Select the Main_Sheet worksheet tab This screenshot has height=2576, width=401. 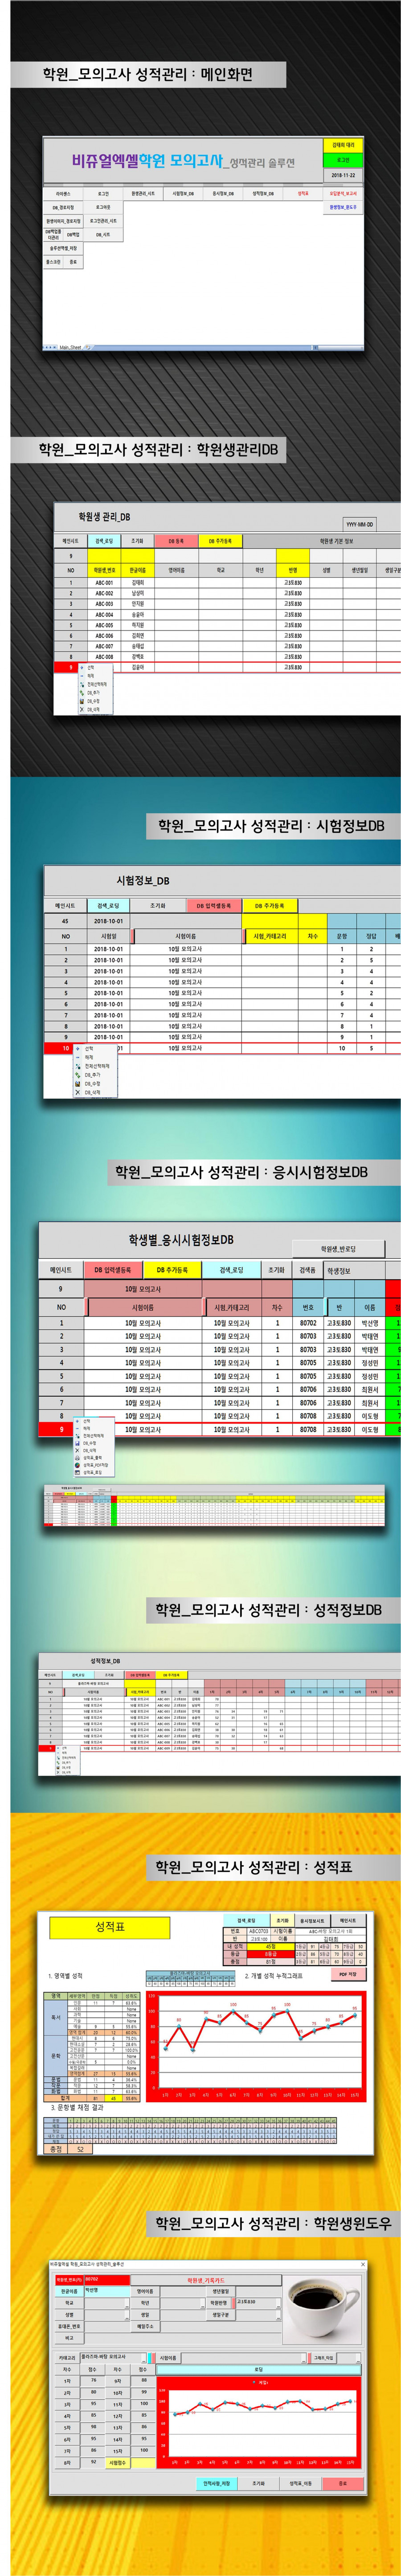[70, 347]
